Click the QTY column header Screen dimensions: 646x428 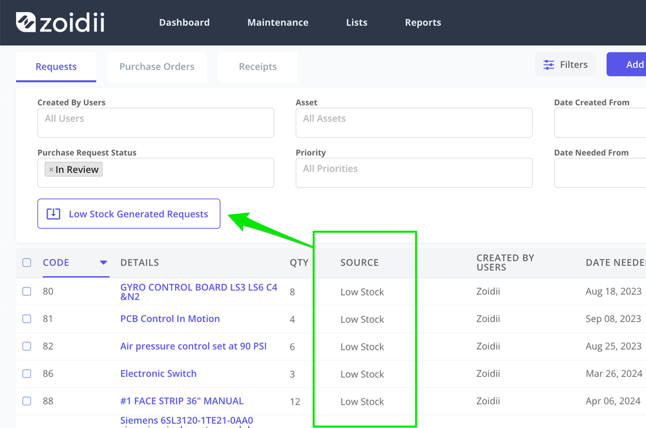[x=298, y=262]
